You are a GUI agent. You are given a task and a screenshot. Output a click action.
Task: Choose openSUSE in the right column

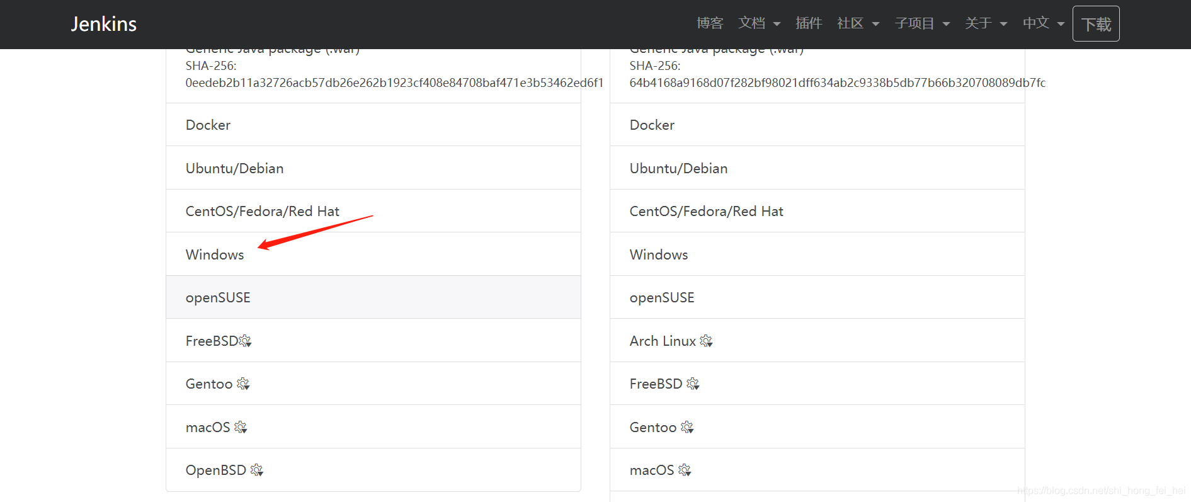[x=818, y=297]
